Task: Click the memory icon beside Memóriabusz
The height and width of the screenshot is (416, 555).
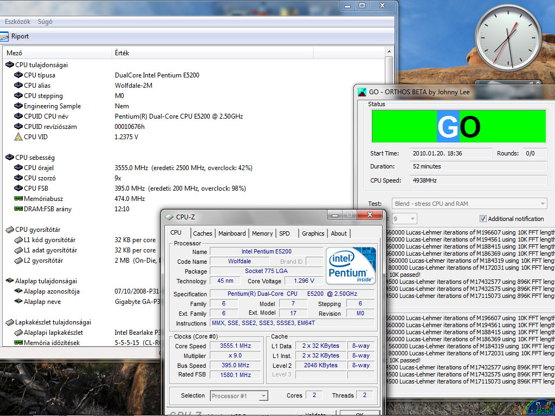Action: (x=18, y=198)
